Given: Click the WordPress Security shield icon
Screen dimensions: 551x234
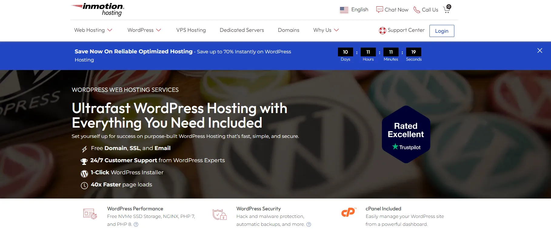Looking at the screenshot, I should coord(219,214).
